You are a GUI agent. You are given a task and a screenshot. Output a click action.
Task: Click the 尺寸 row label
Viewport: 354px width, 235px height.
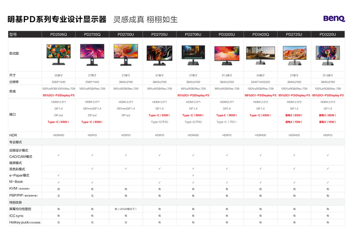12,75
